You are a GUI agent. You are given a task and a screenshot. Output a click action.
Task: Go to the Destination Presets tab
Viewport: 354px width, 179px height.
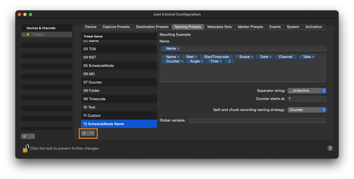pos(152,27)
